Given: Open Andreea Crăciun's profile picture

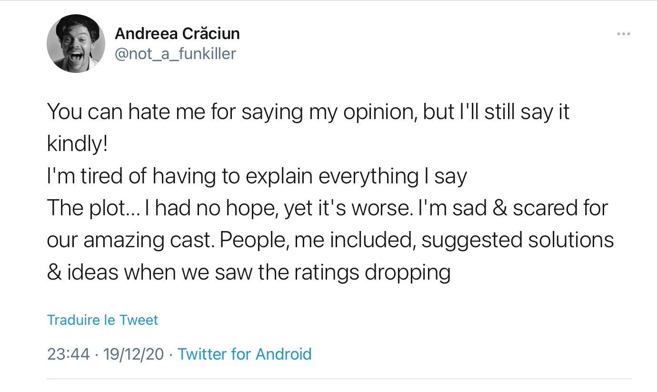Looking at the screenshot, I should tap(76, 43).
